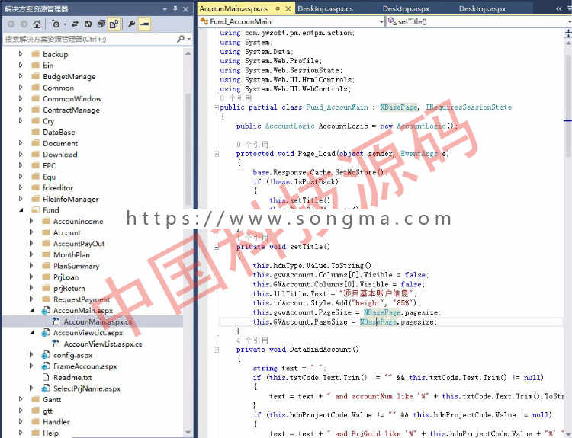Open the tab overflow chevron list
The image size is (572, 438).
point(559,8)
